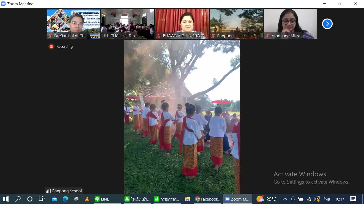Expand the hidden system tray icons chevron
The image size is (364, 204).
[x=285, y=199]
